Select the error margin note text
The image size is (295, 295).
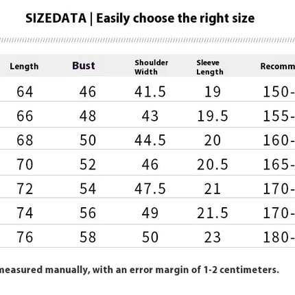tap(139, 270)
